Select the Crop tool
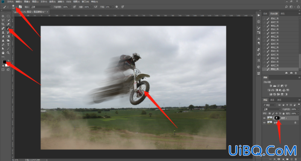301x161 pixels. (x=3, y=24)
